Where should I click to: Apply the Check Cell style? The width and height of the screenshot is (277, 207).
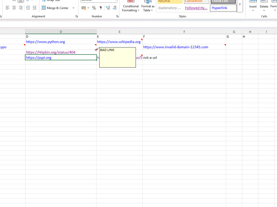coord(223,1)
